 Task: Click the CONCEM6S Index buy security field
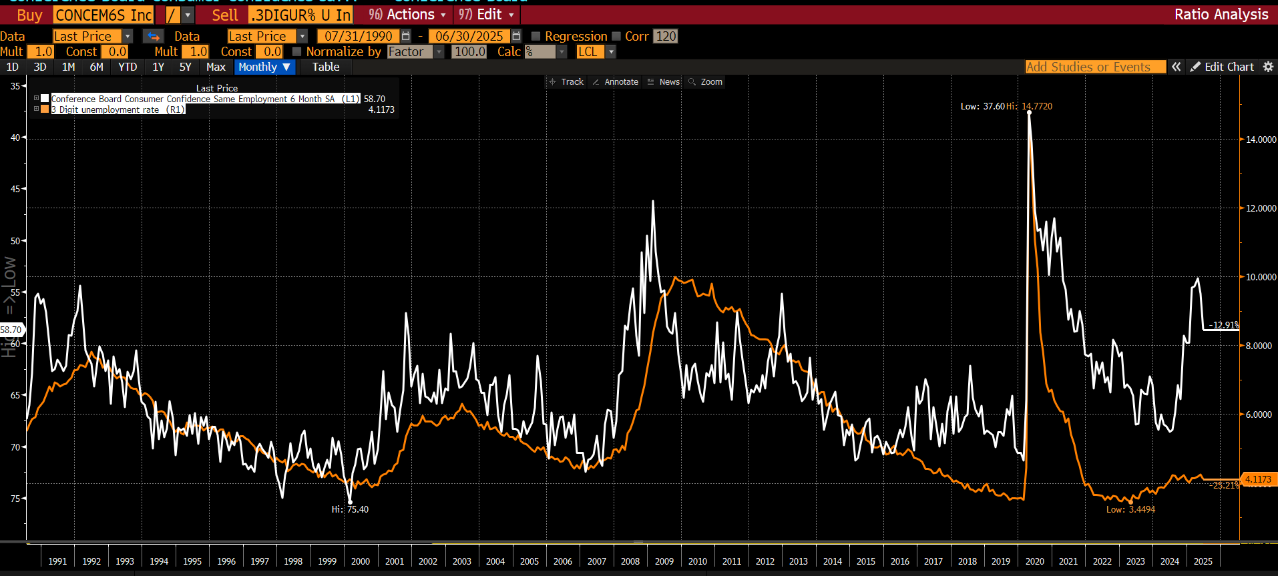coord(103,15)
